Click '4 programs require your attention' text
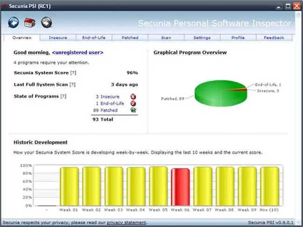 [51, 62]
